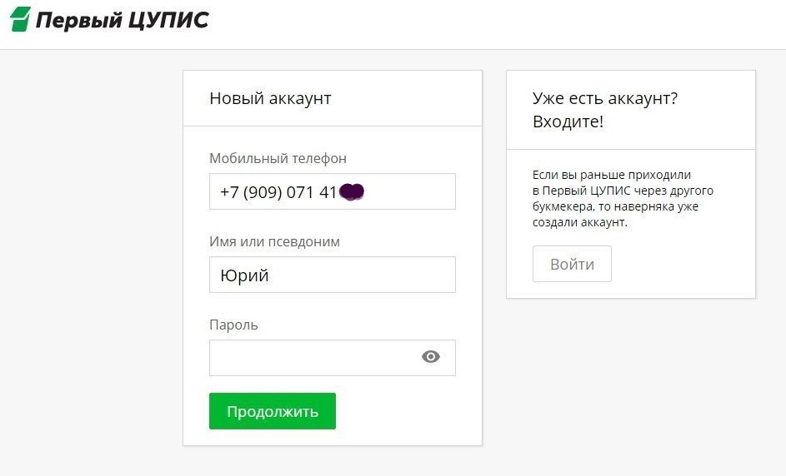Viewport: 786px width, 476px height.
Task: Click the paragraph starting Если вы раньше
Action: (x=623, y=199)
